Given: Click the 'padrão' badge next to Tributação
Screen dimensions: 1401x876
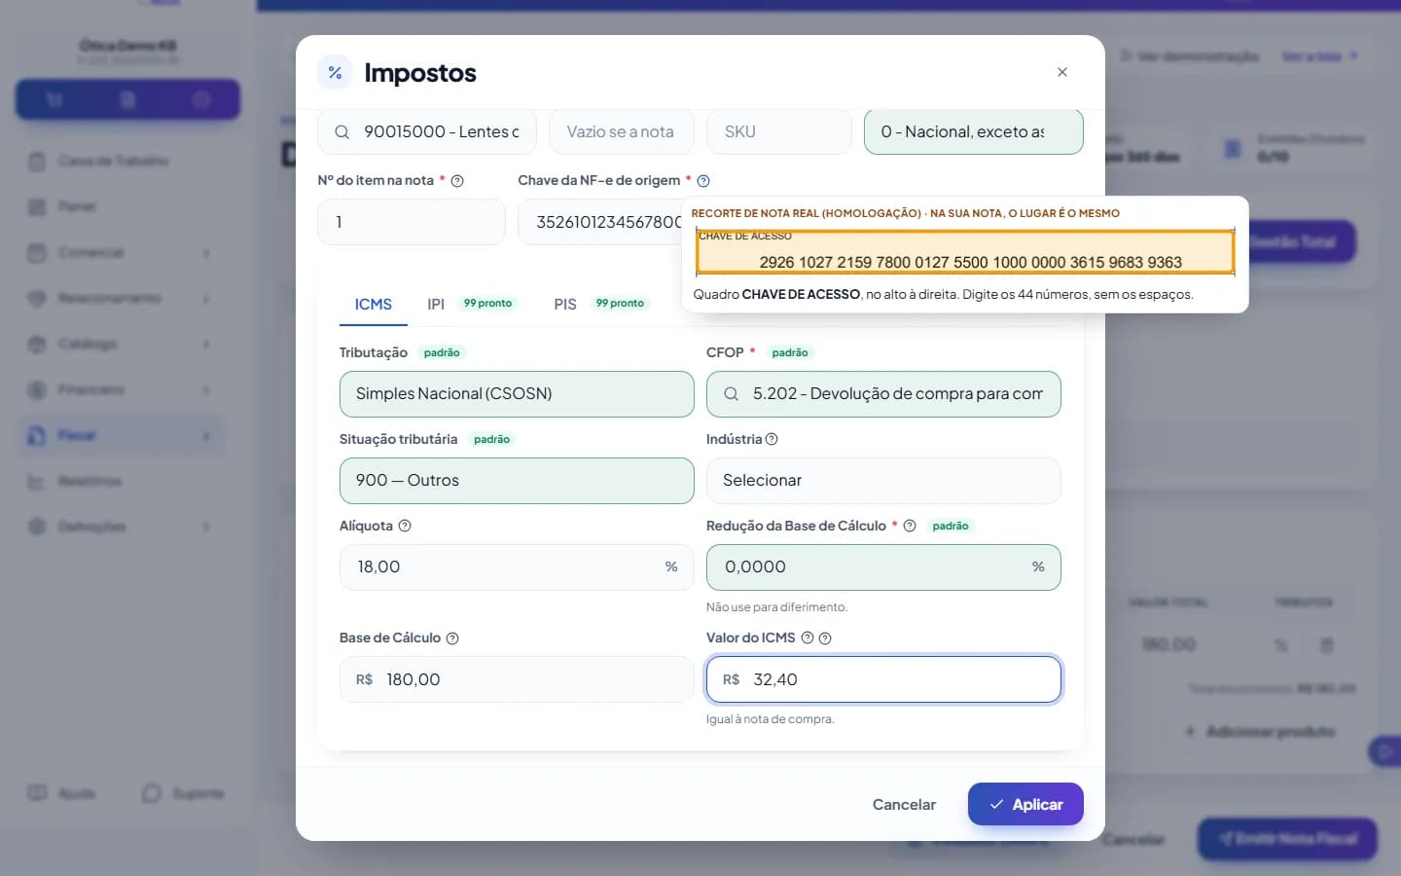Looking at the screenshot, I should pos(442,352).
